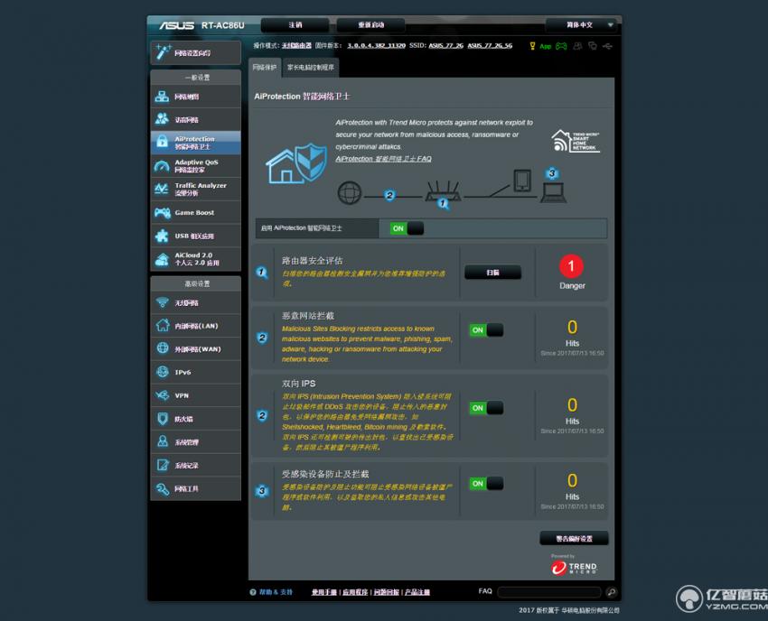Screen dimensions: 768x621
Task: Toggle Malicious Sites Blocking switch
Action: (x=486, y=329)
